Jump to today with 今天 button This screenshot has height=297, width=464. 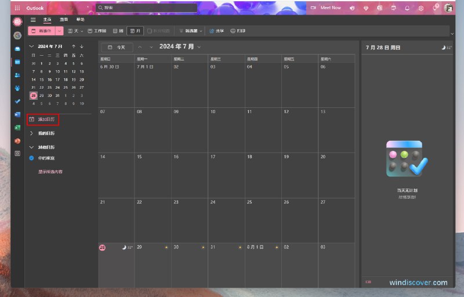coord(117,48)
